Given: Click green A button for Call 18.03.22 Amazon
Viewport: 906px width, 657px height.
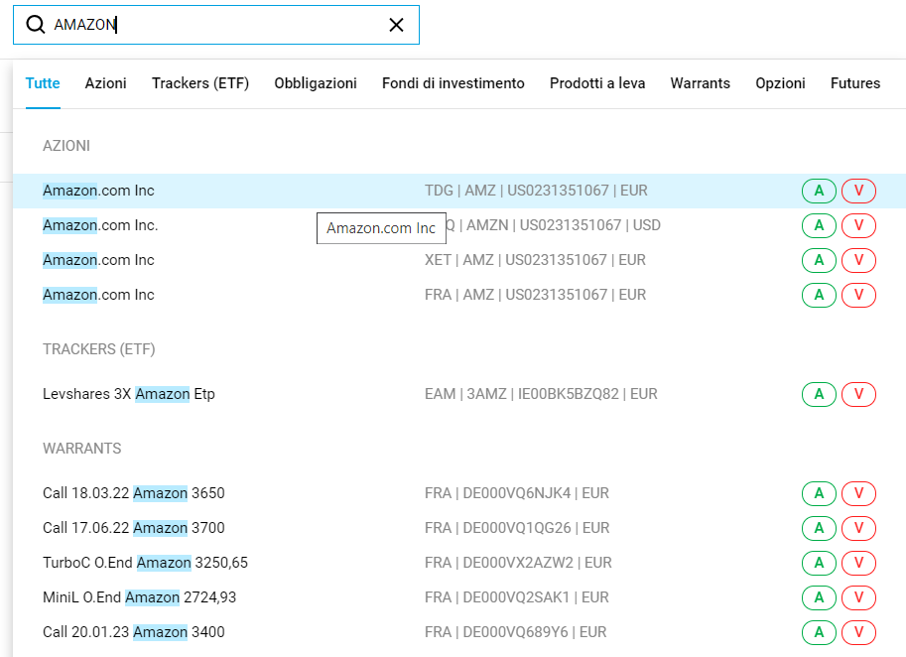Looking at the screenshot, I should click(819, 493).
